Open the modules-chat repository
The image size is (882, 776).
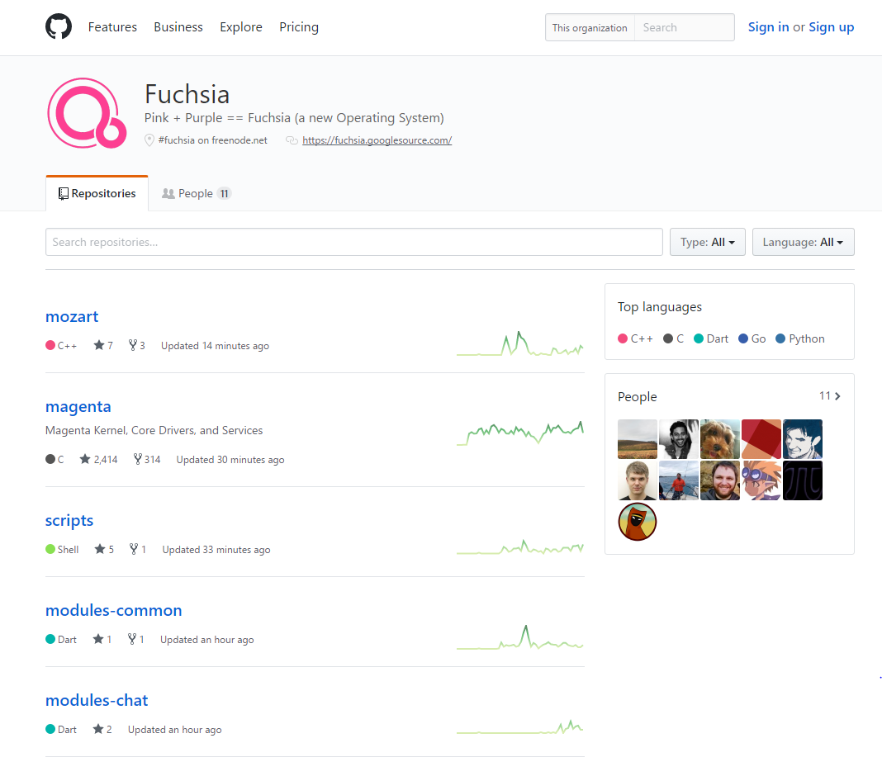click(x=97, y=700)
